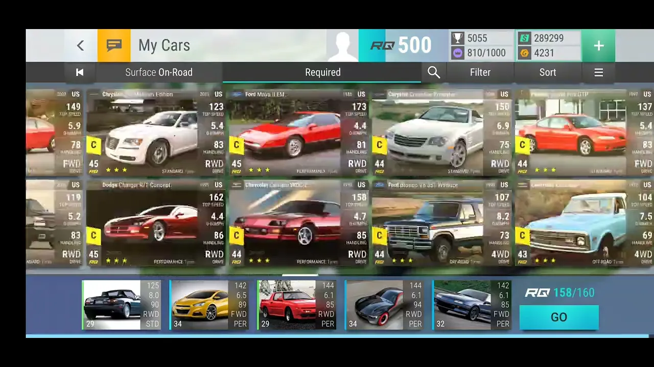Go back using the left arrow
Viewport: 654px width, 367px height.
tap(80, 45)
